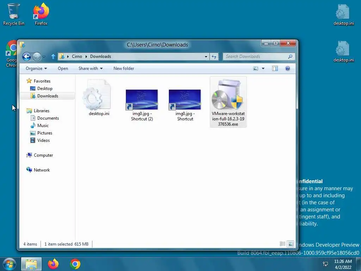Close the Downloads Explorer window
The height and width of the screenshot is (271, 361).
[288, 43]
